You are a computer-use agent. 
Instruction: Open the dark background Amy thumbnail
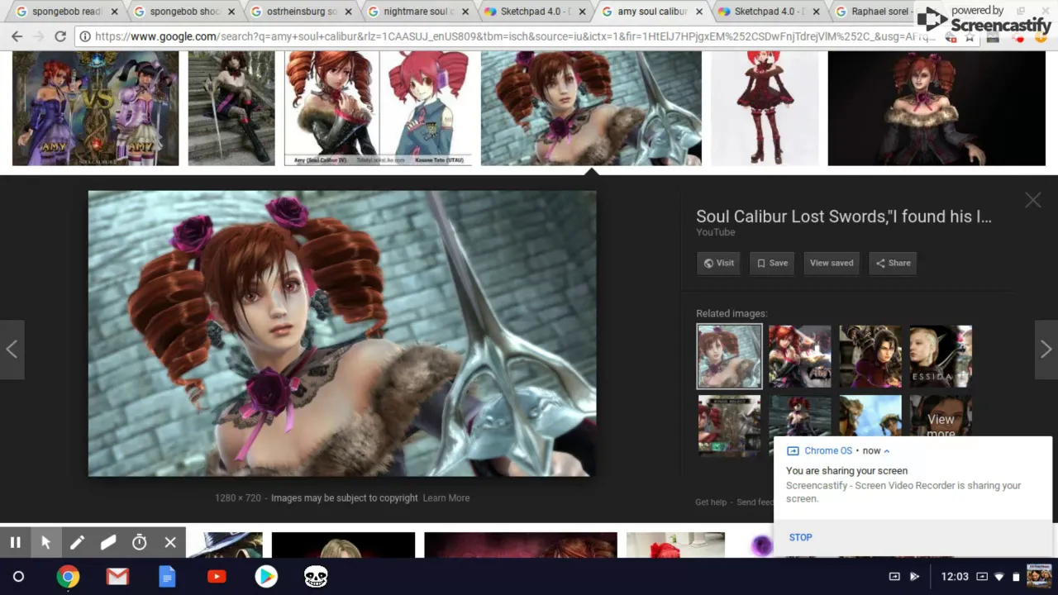click(x=936, y=108)
